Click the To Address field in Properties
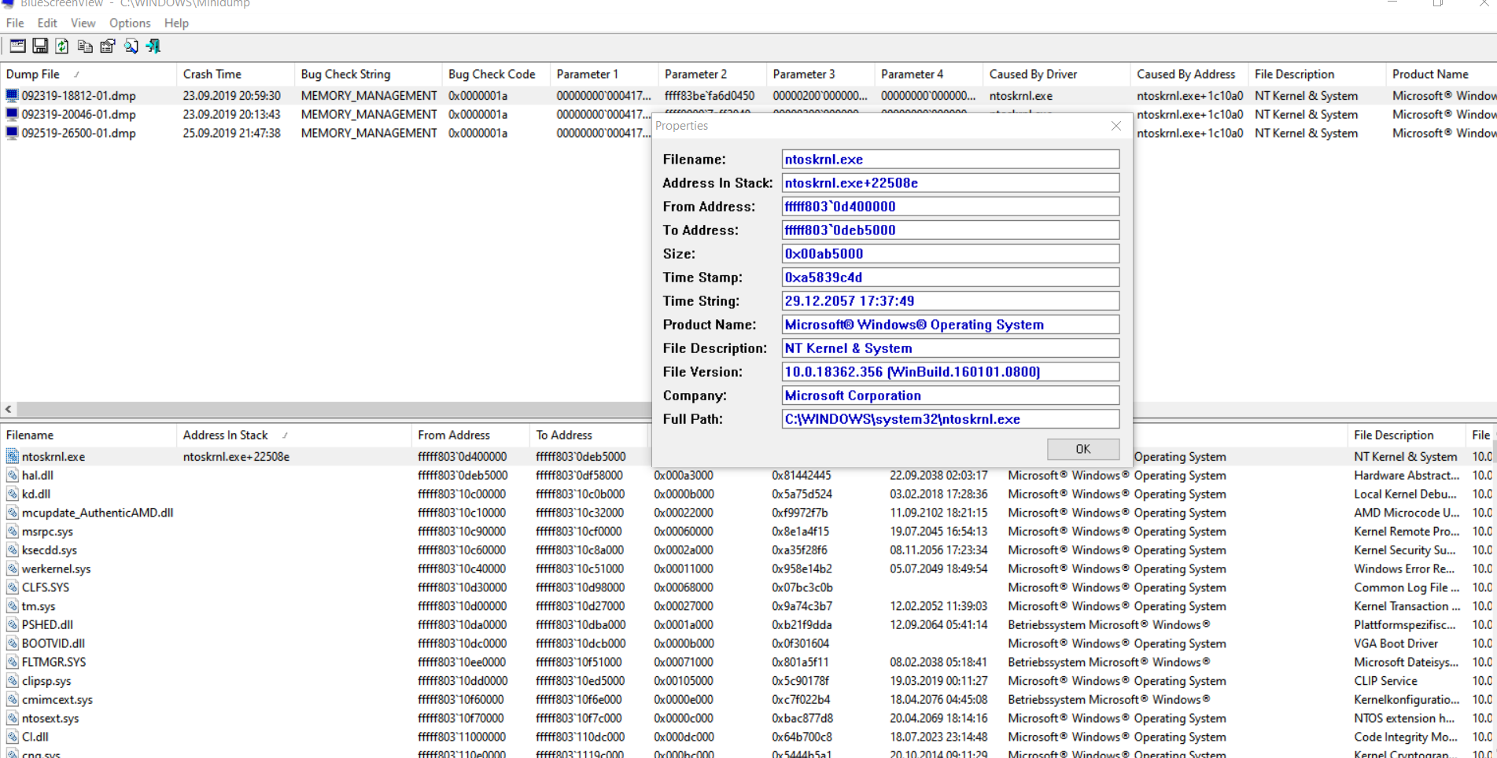The height and width of the screenshot is (758, 1497). click(x=950, y=230)
